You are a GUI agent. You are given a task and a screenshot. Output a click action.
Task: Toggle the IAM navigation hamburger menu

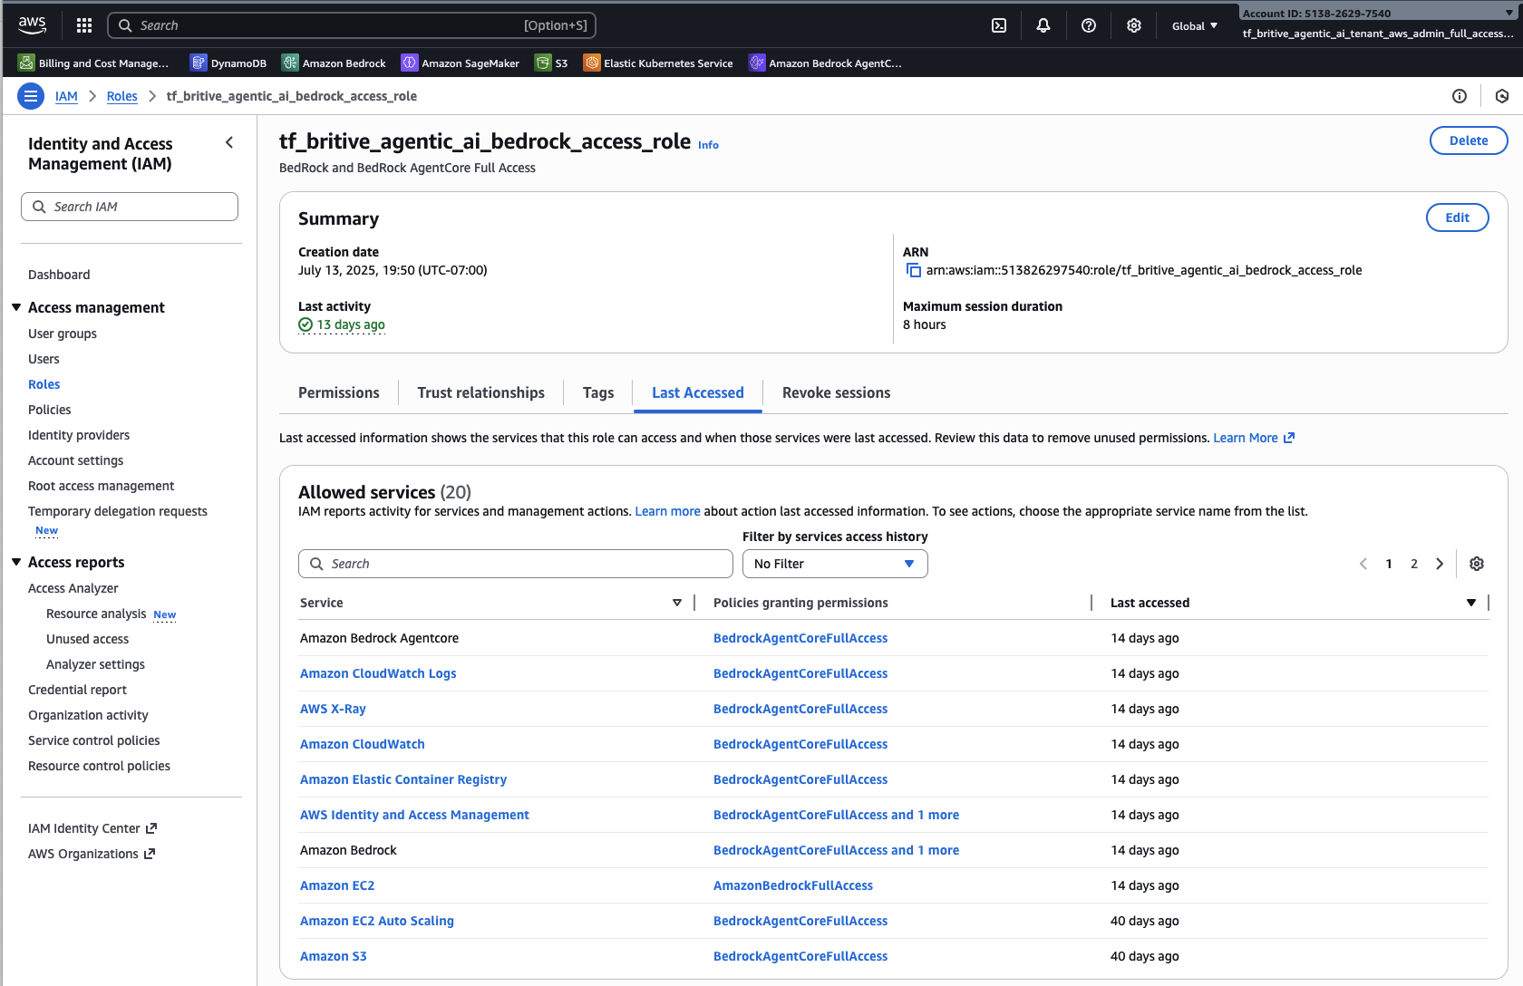point(31,96)
